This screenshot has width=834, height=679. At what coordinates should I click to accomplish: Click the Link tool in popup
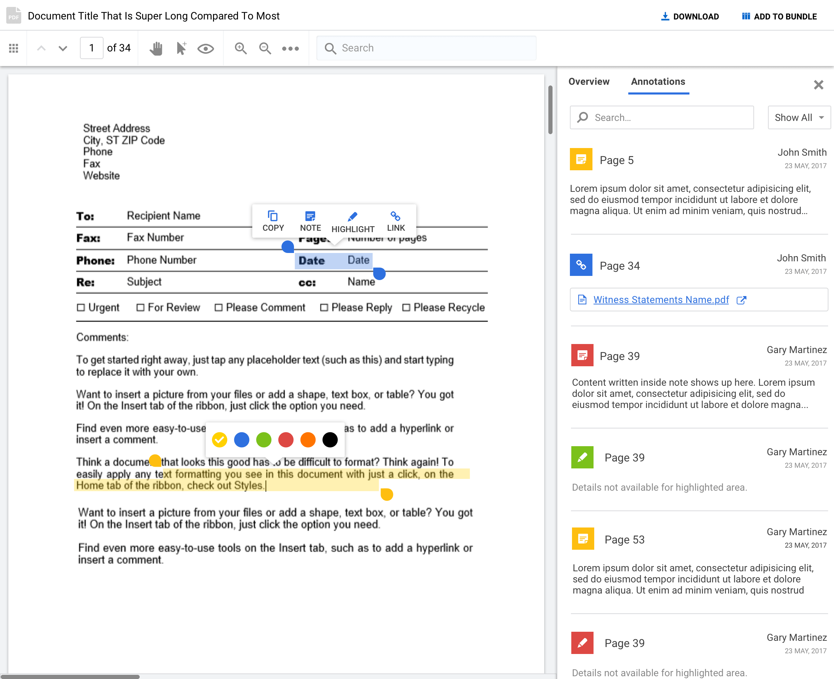[x=395, y=221]
